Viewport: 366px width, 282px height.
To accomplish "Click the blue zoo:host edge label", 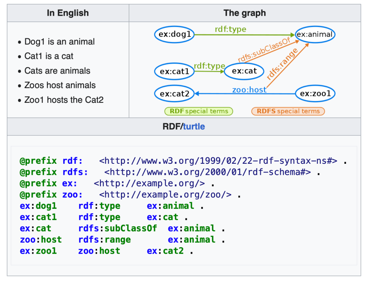I will (249, 90).
